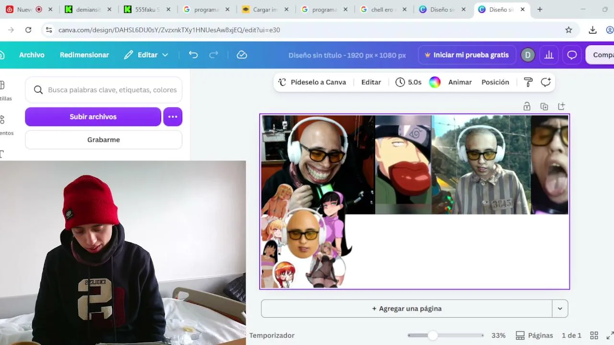Open the D user avatar
This screenshot has height=345, width=614.
[528, 55]
